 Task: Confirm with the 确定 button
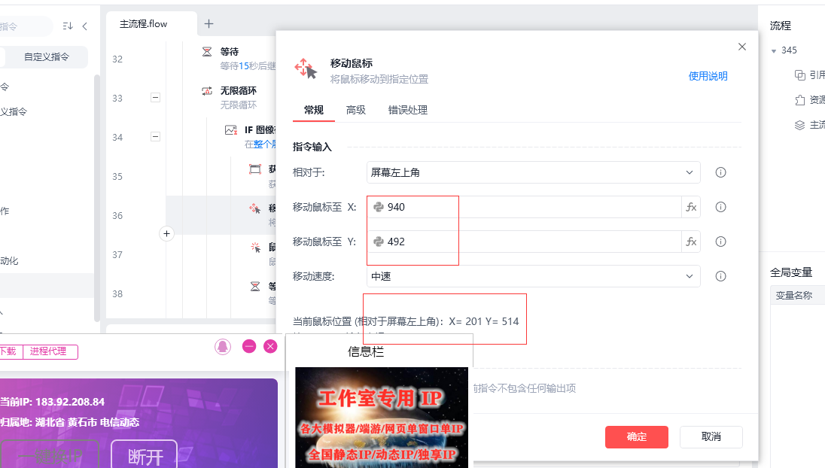coord(637,437)
